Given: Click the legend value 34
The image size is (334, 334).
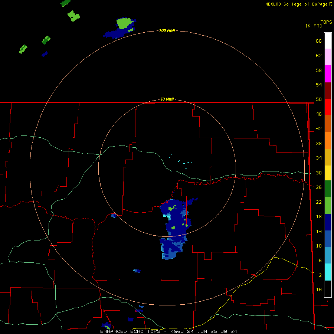Looking at the screenshot, I should click(x=319, y=158).
